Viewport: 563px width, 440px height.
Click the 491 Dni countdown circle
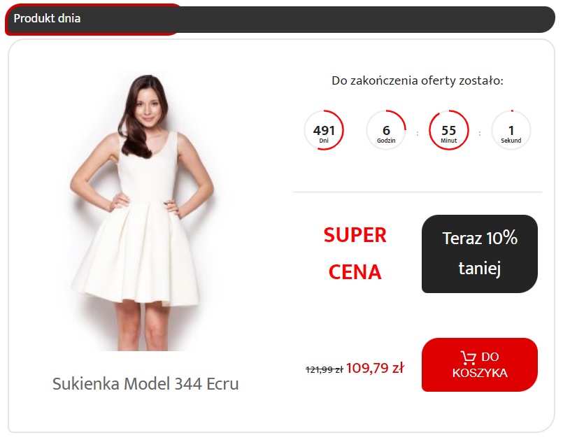pos(324,130)
